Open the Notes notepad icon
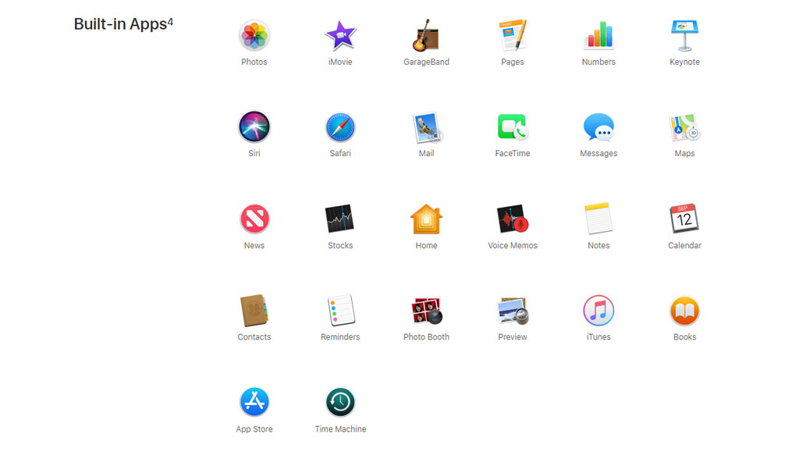Screen dimensions: 799x459 pyautogui.click(x=598, y=219)
